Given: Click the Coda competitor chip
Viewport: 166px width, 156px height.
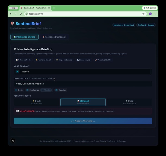Looking at the screenshot, I should [19, 90].
